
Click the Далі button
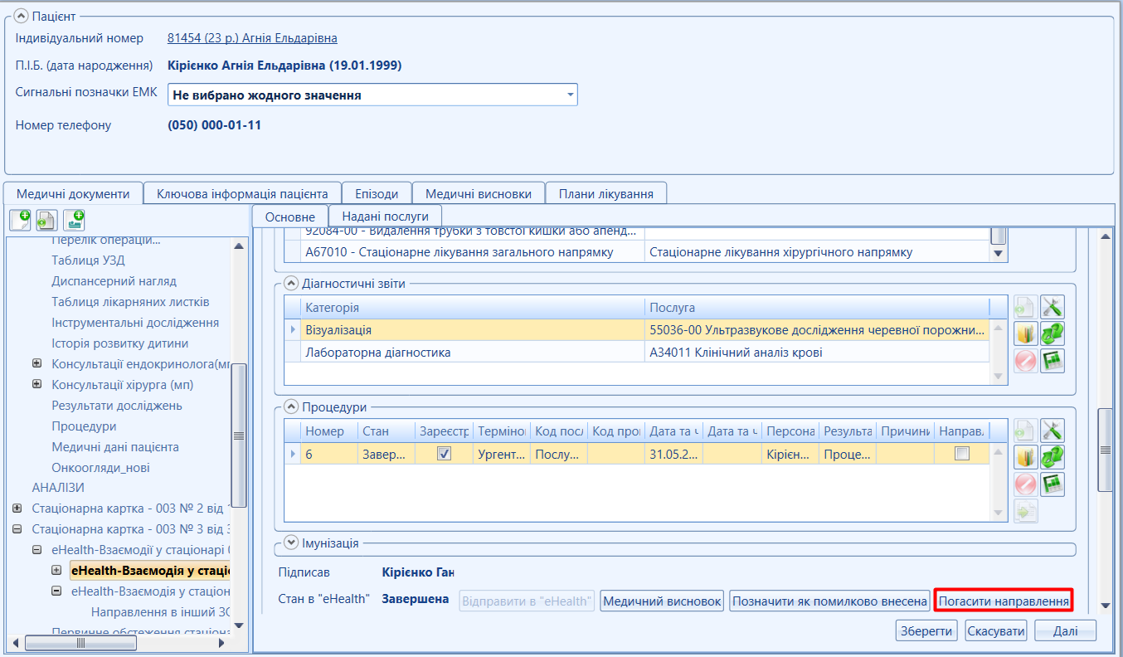click(1066, 630)
